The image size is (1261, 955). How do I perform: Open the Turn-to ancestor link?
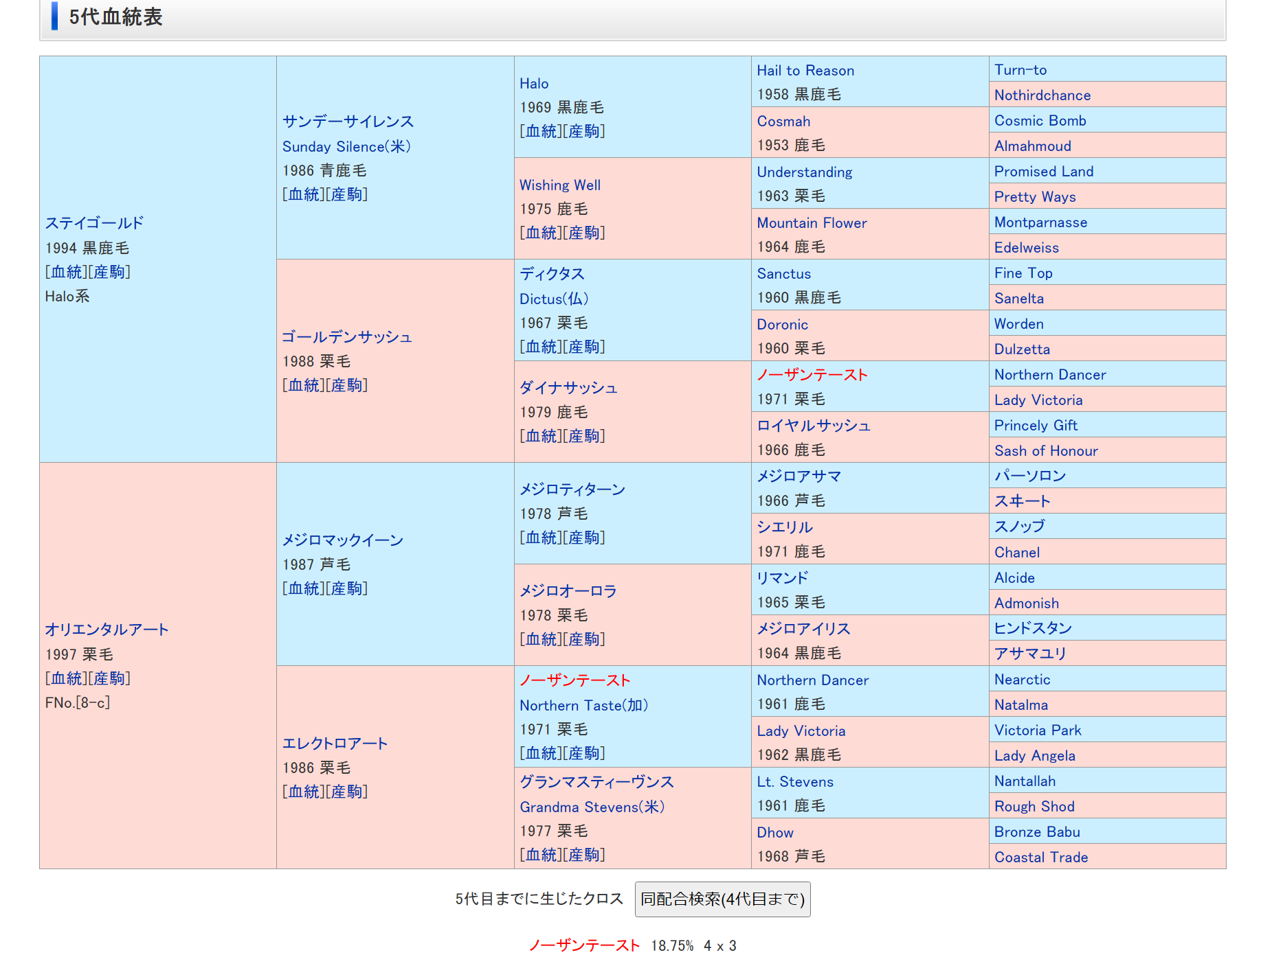pos(1020,70)
